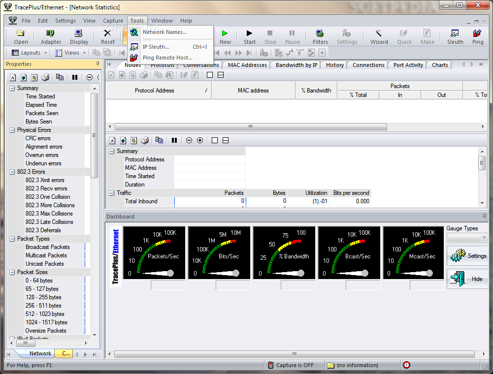Collapse the Packet Types group

coord(12,239)
